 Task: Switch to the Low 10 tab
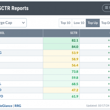(x=79, y=23)
